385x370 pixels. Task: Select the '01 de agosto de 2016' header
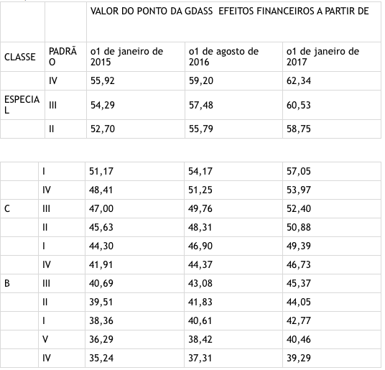point(233,57)
